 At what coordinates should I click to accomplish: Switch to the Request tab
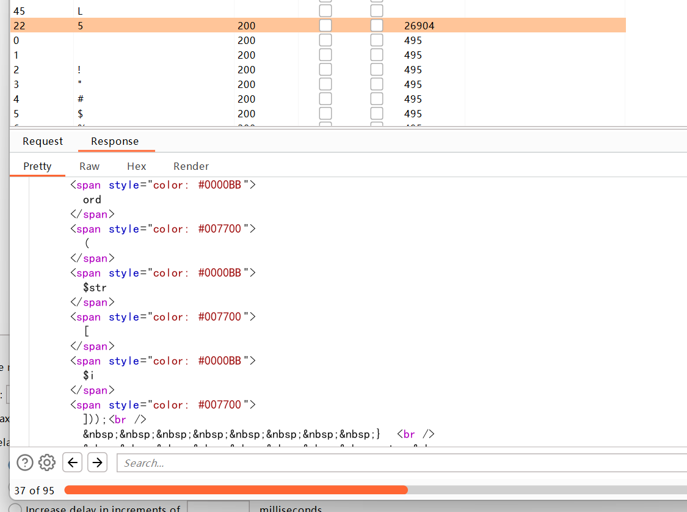tap(43, 141)
